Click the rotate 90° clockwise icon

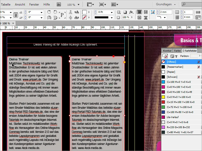(x=49, y=12)
